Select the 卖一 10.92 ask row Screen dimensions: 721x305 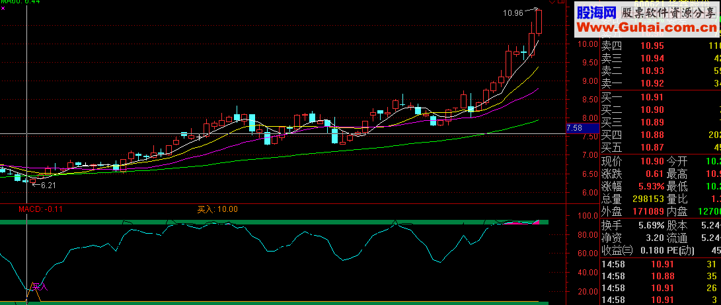661,84
